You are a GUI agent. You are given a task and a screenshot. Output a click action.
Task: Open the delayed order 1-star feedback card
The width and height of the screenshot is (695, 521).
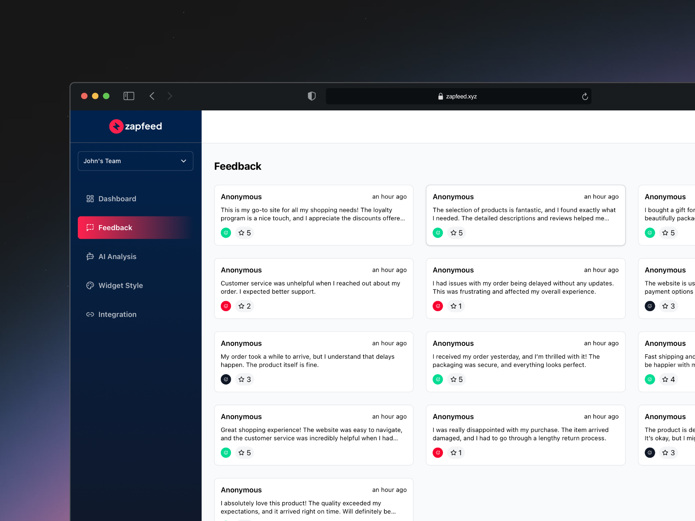pos(525,288)
